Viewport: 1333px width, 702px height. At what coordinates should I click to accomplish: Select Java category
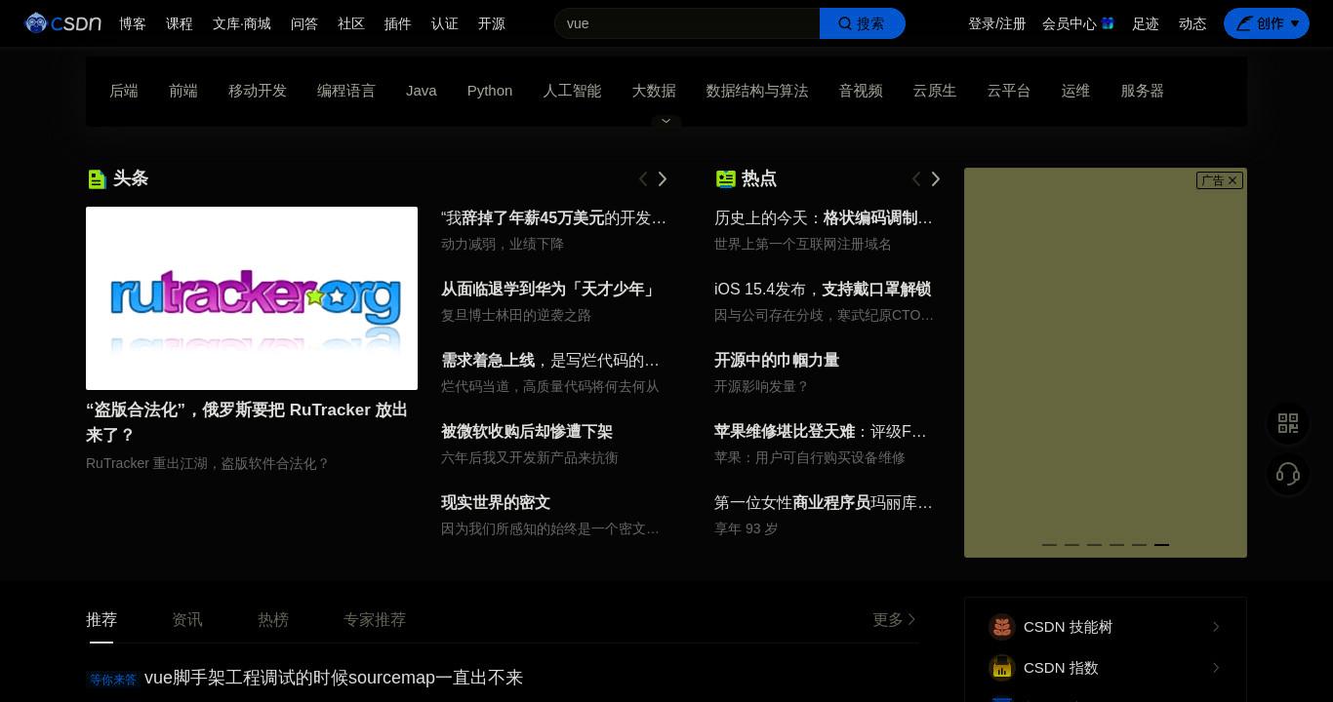pos(422,91)
